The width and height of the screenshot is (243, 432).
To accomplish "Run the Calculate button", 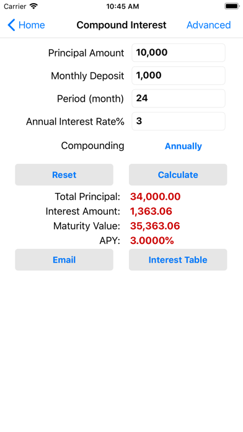I will (x=178, y=174).
